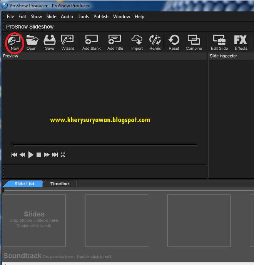Open the File menu
The image size is (254, 265).
(10, 17)
